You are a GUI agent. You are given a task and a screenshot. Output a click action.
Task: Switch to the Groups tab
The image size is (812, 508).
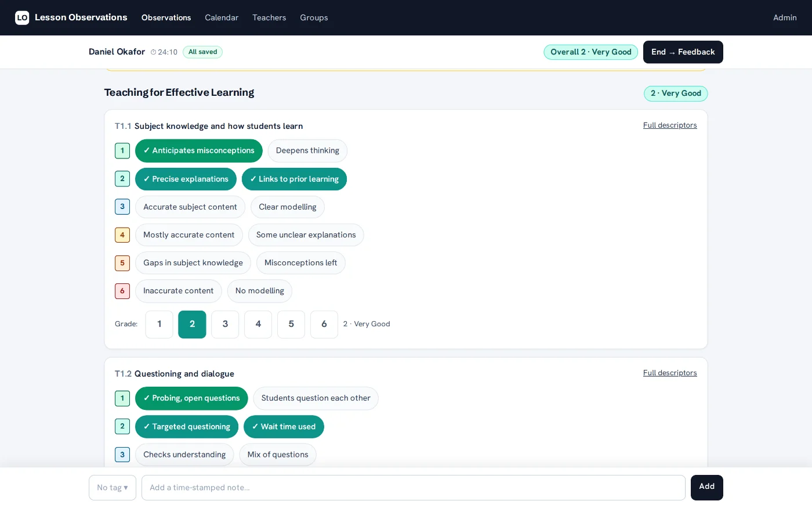pos(314,18)
